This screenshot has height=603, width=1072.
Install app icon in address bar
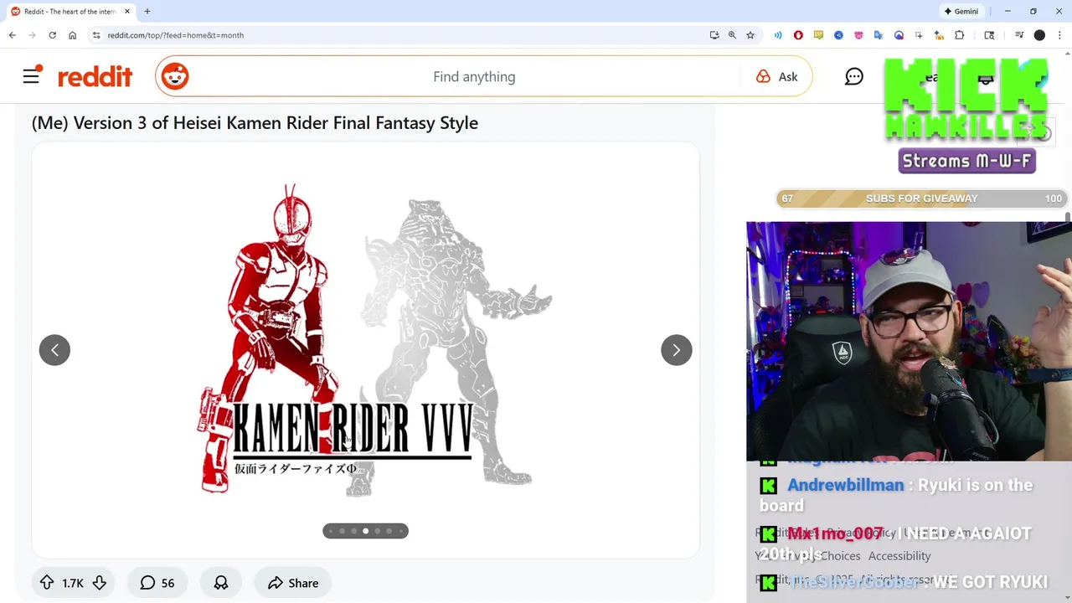[714, 35]
